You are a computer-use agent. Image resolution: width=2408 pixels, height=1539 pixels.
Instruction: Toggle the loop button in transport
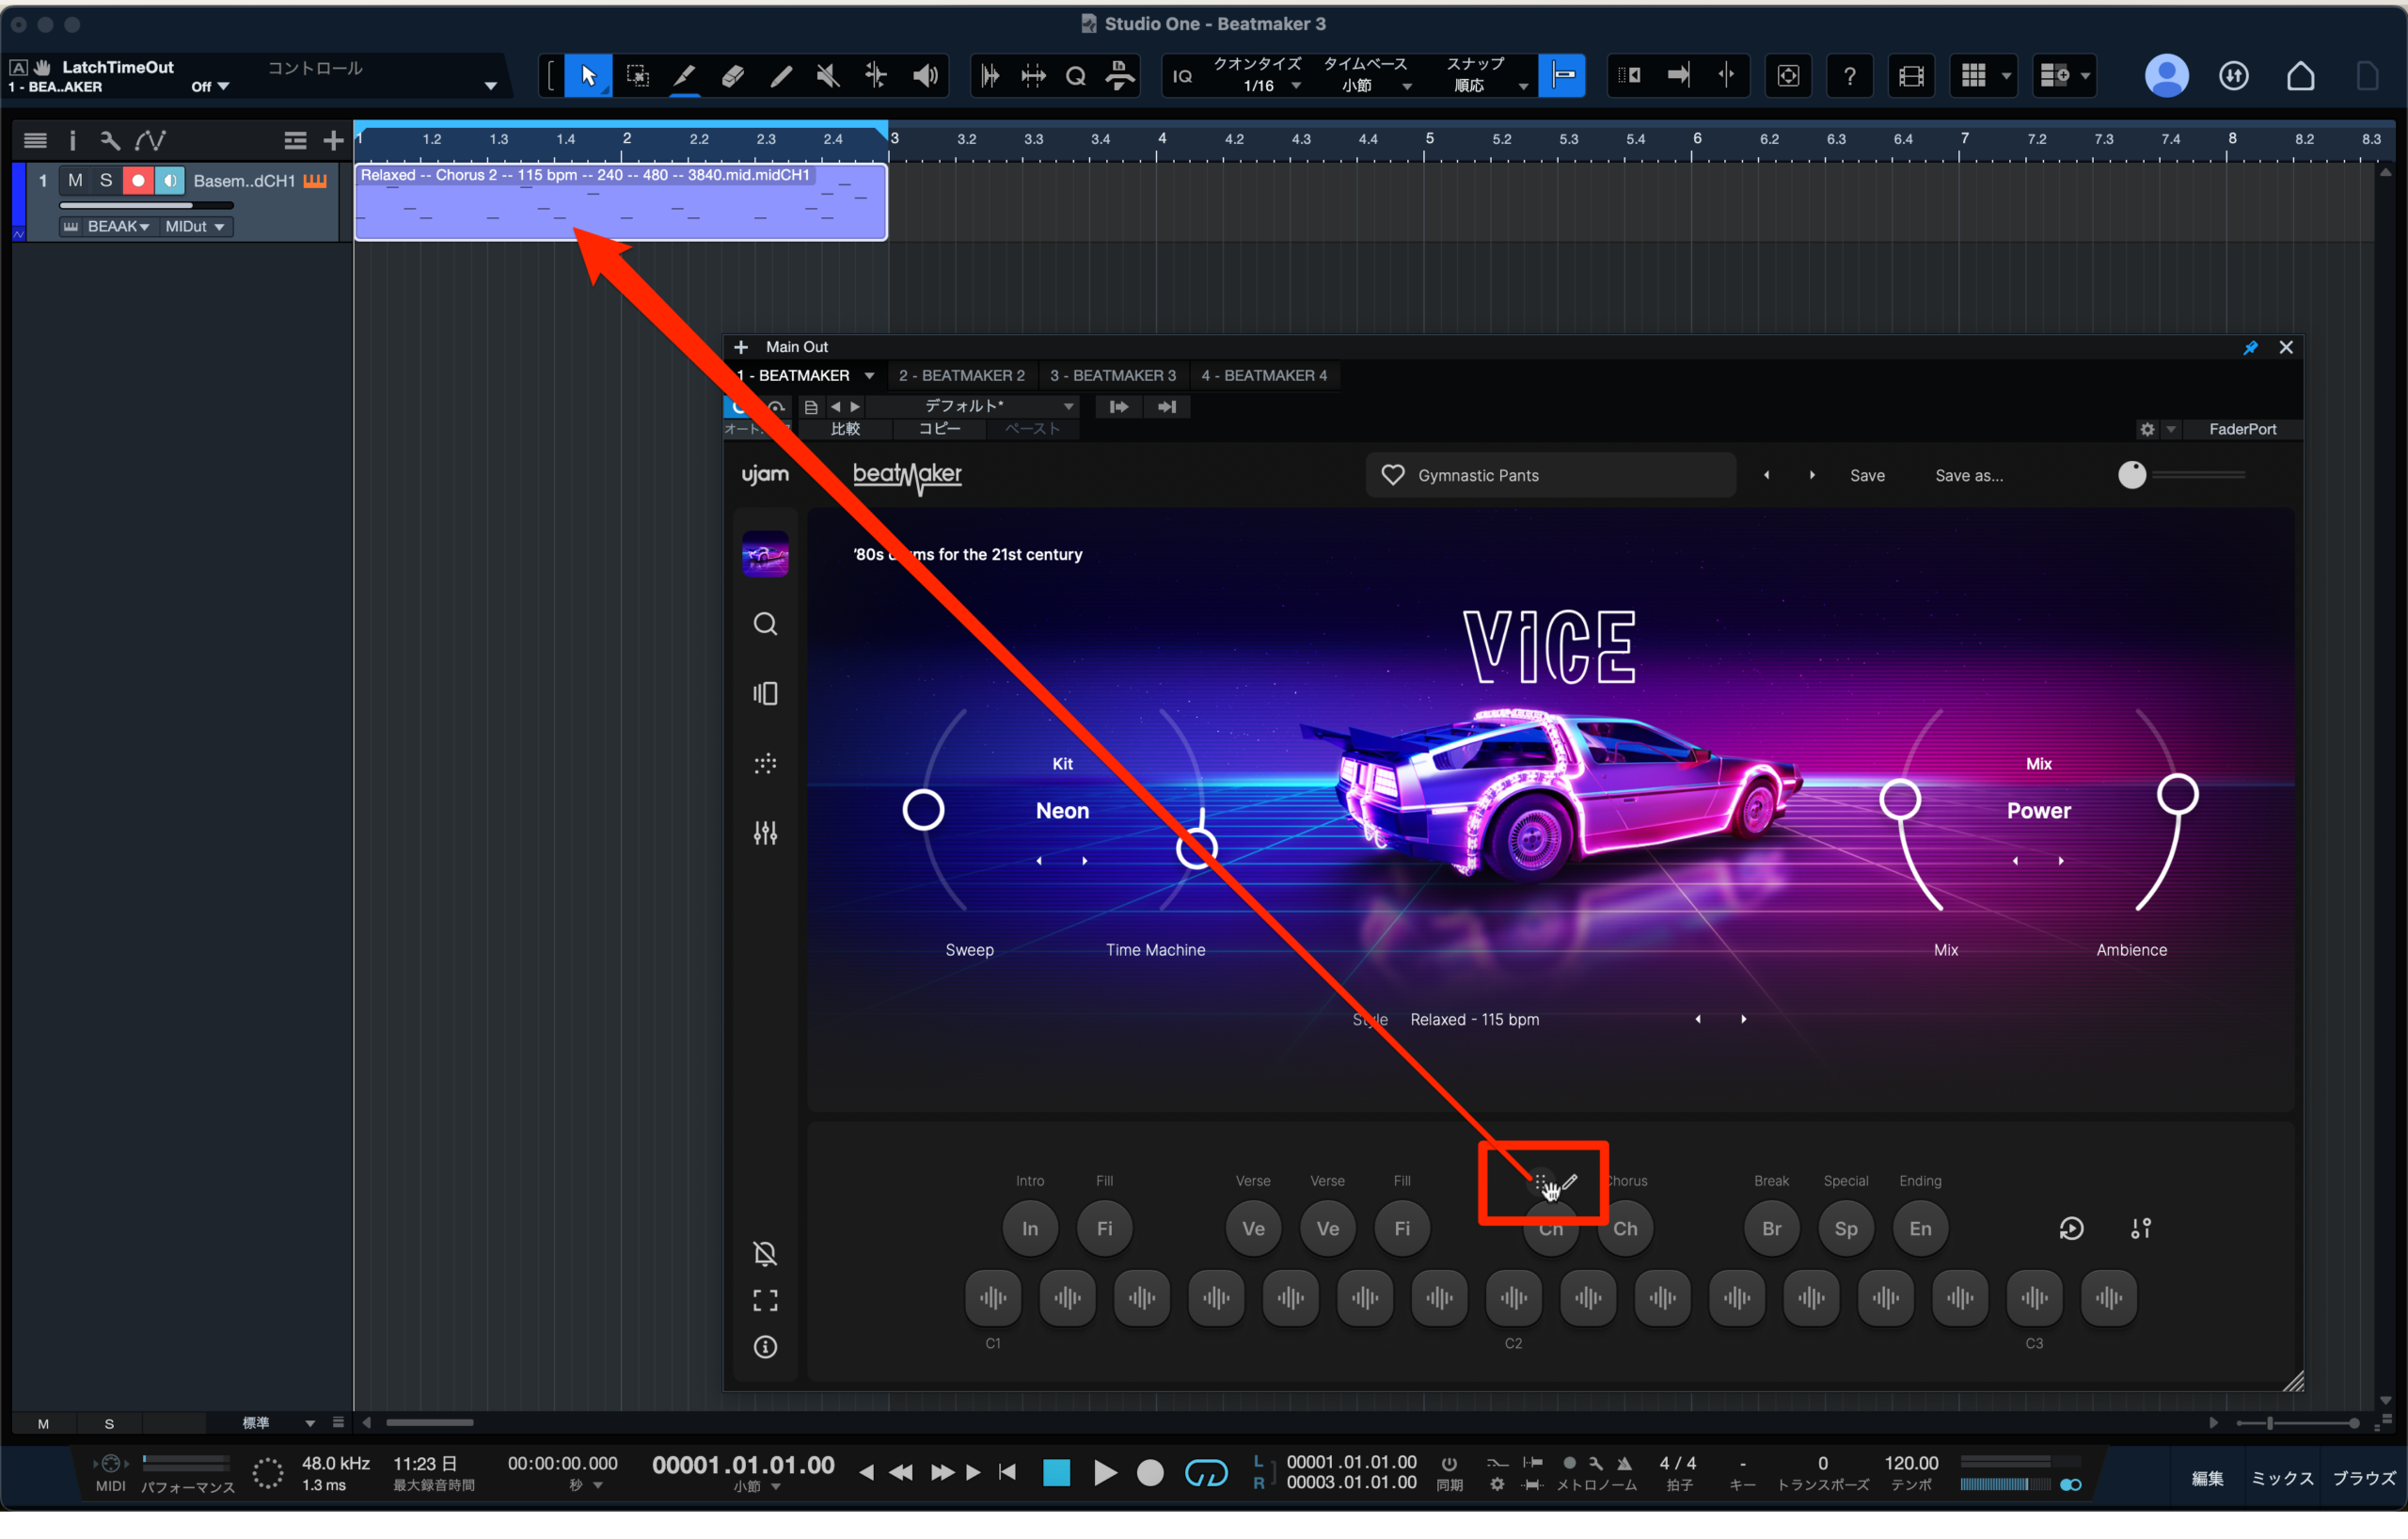(x=1206, y=1473)
